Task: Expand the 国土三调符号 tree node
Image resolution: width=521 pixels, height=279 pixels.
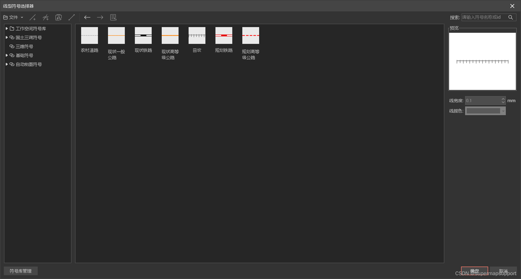Action: tap(7, 37)
